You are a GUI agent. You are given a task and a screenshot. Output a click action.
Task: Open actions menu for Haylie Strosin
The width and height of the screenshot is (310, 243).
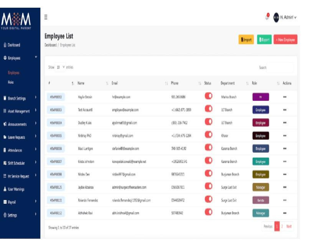285,97
